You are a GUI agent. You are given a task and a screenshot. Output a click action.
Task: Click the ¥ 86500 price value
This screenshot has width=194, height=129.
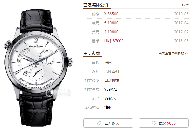(111, 14)
